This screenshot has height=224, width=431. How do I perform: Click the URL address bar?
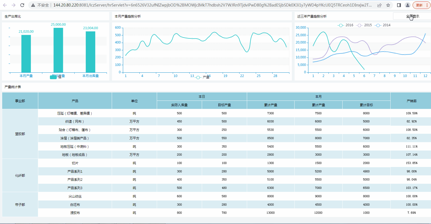(212, 5)
